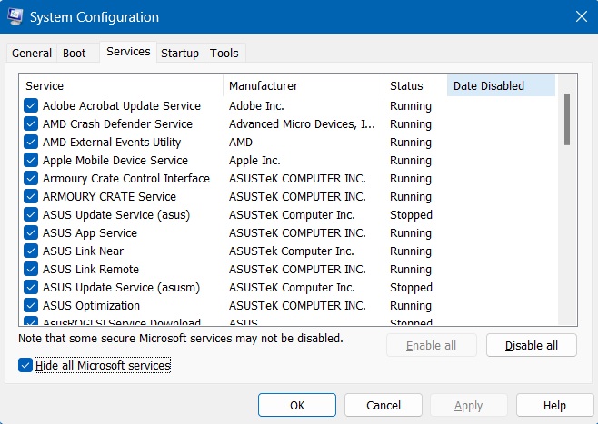This screenshot has height=424, width=598.
Task: Click the Disable all button
Action: pyautogui.click(x=532, y=346)
